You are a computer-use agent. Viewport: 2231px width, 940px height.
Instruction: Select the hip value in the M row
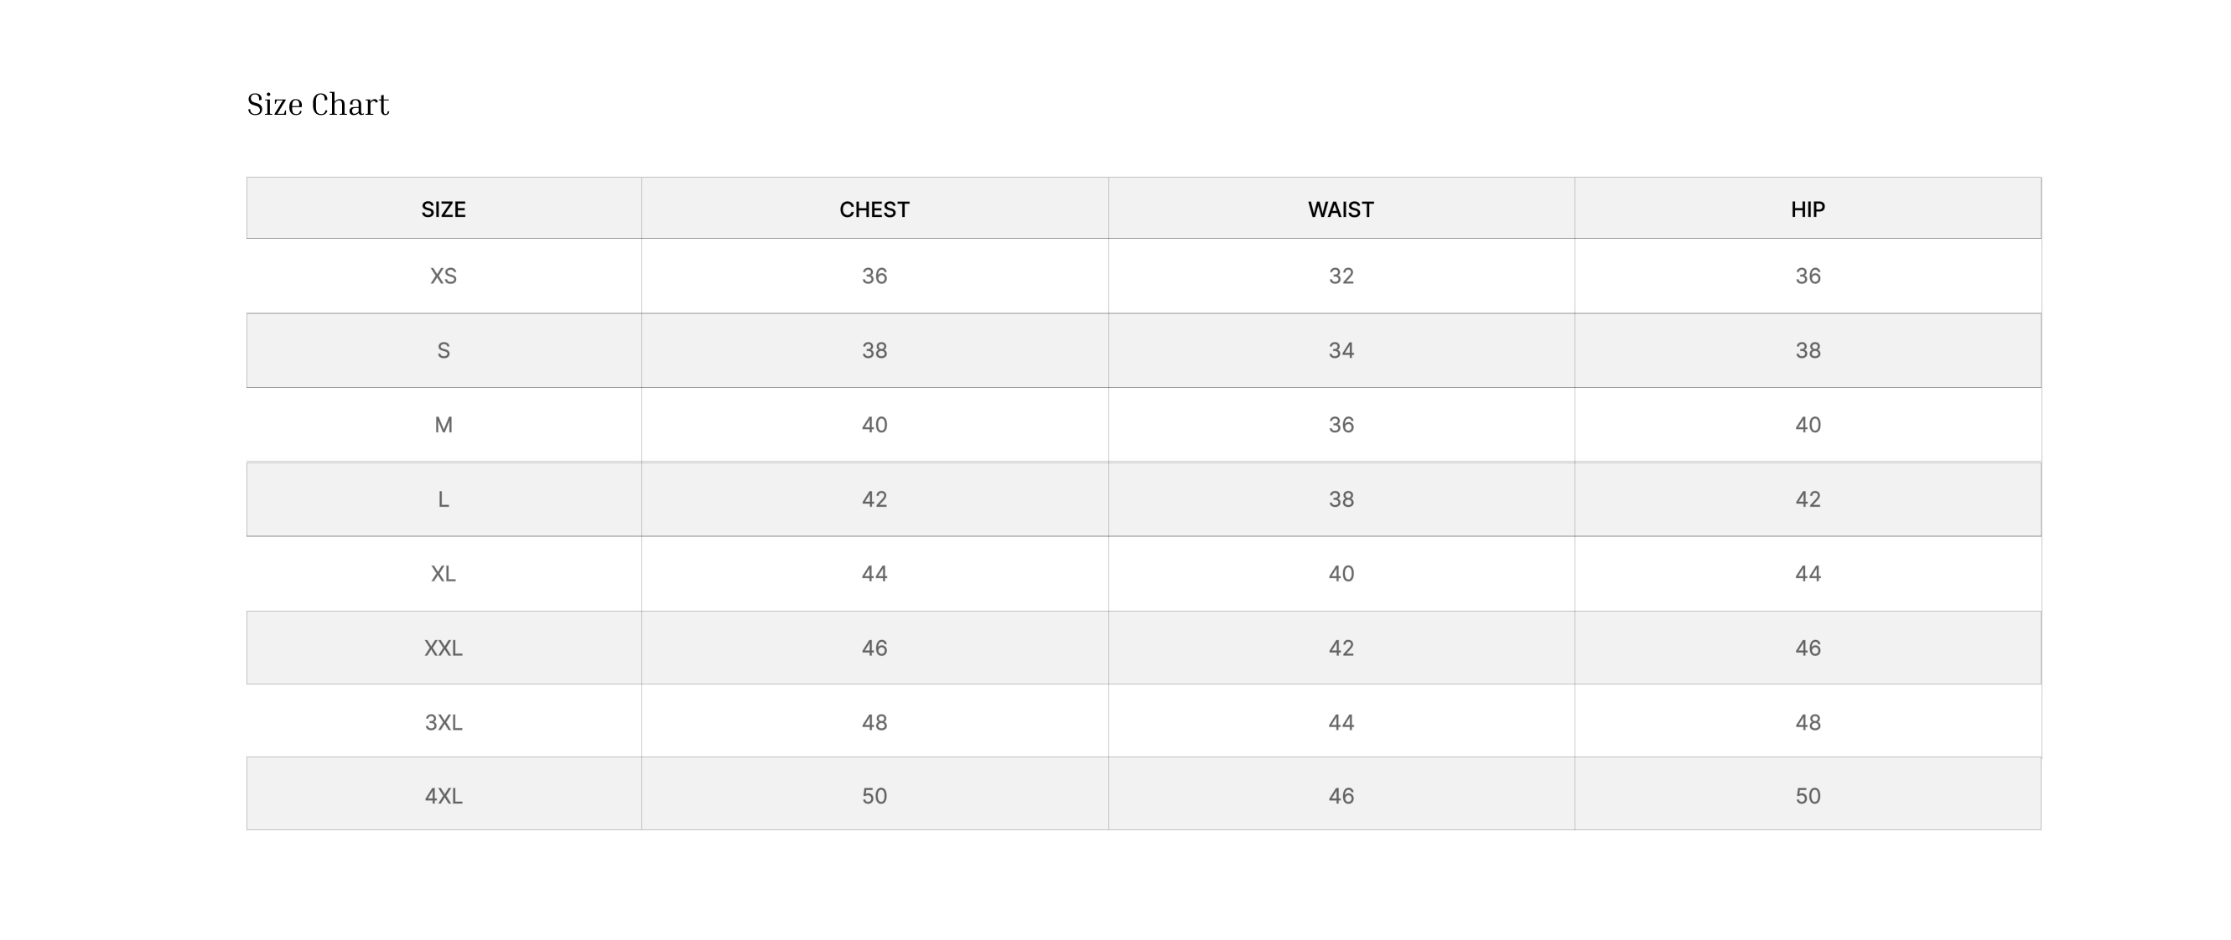tap(1808, 425)
